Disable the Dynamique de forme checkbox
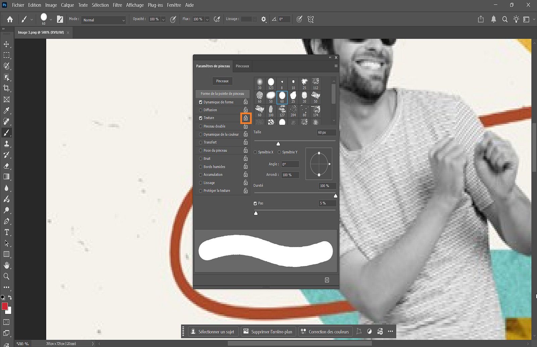 201,102
